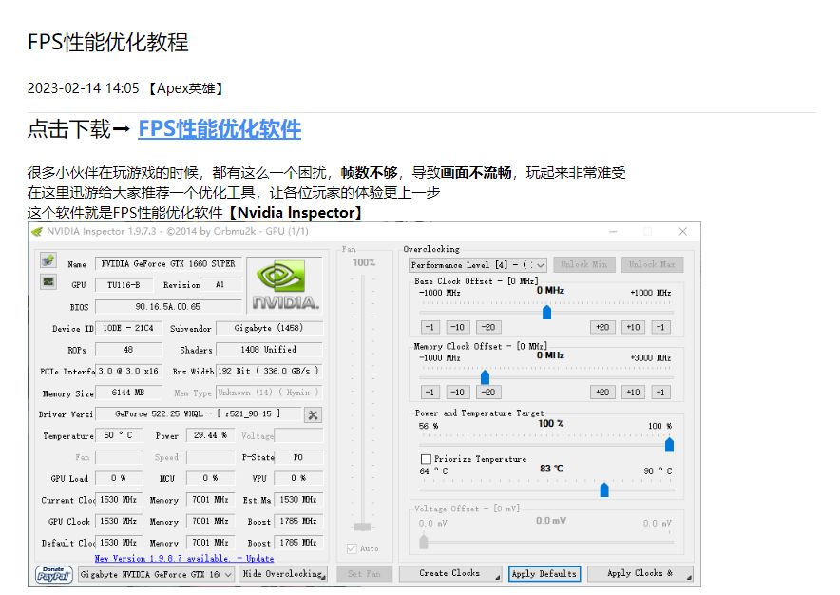Click the Subvendor field Gigabyte (1458)
The height and width of the screenshot is (595, 840).
[269, 328]
